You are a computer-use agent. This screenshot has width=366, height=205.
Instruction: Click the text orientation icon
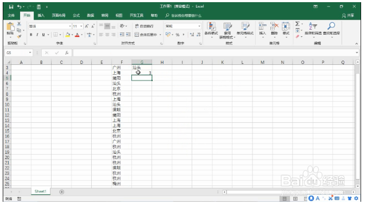click(x=122, y=26)
